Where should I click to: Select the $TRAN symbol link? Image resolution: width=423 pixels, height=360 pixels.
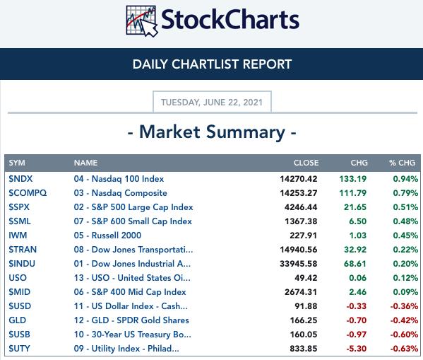pos(23,250)
